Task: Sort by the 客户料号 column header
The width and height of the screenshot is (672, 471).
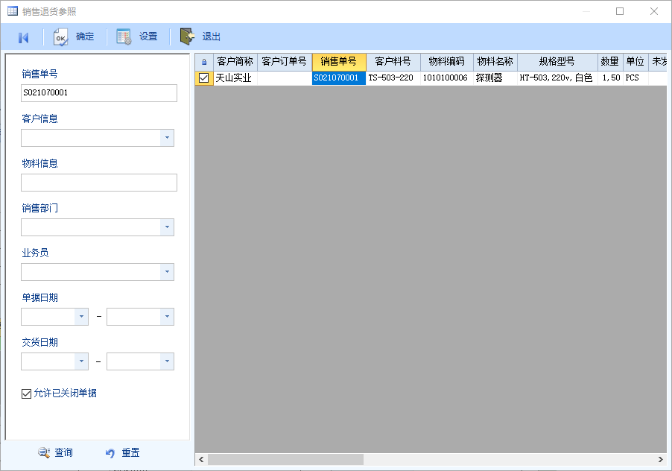Action: (x=393, y=62)
